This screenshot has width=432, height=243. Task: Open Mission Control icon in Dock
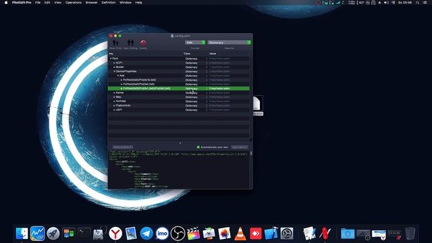tap(68, 234)
